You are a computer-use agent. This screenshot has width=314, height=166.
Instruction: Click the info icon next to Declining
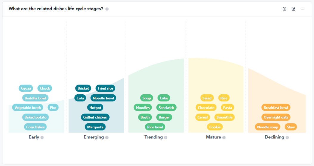(287, 138)
